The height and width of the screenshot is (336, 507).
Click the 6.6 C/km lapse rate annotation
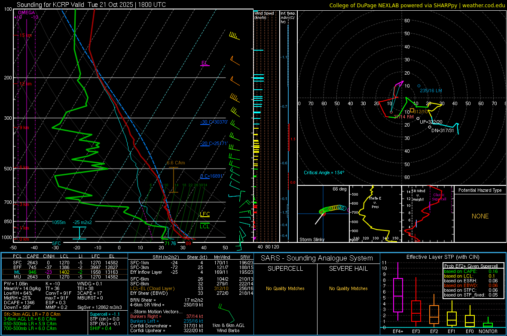tap(176, 163)
